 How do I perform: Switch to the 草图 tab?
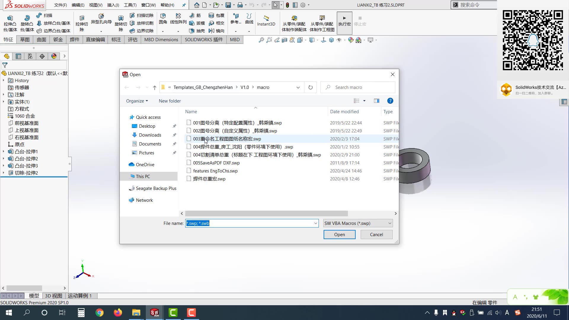(25, 39)
